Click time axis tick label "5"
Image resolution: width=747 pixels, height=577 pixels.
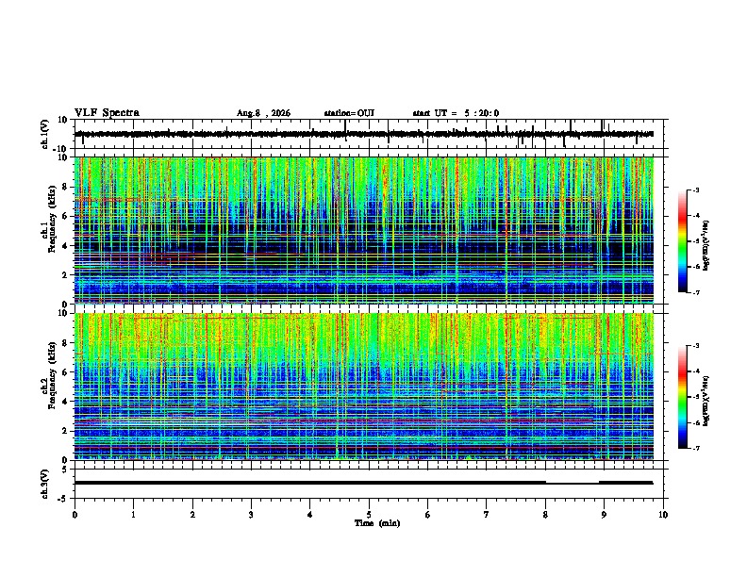369,515
